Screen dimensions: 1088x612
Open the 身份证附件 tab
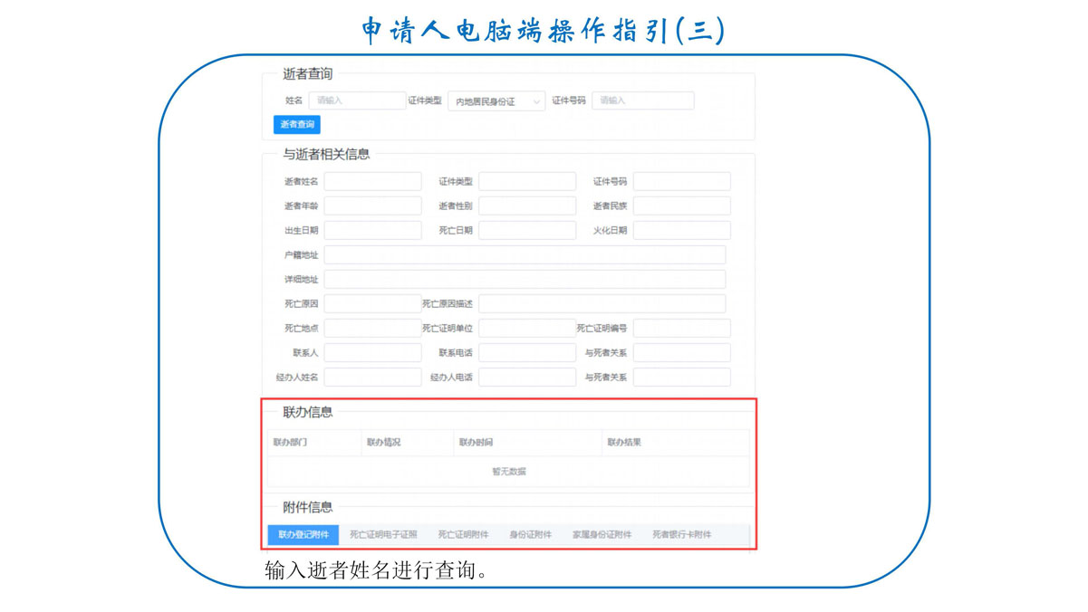click(530, 535)
